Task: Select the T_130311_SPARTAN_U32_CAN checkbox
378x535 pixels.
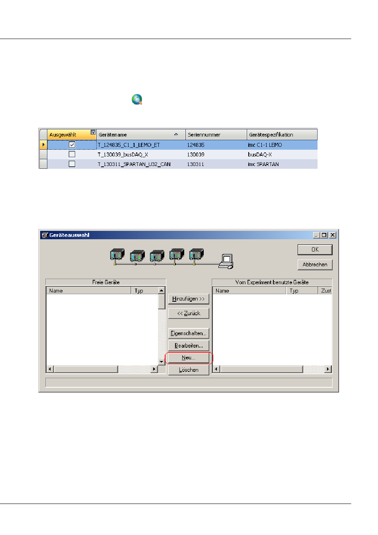Action: coord(72,164)
